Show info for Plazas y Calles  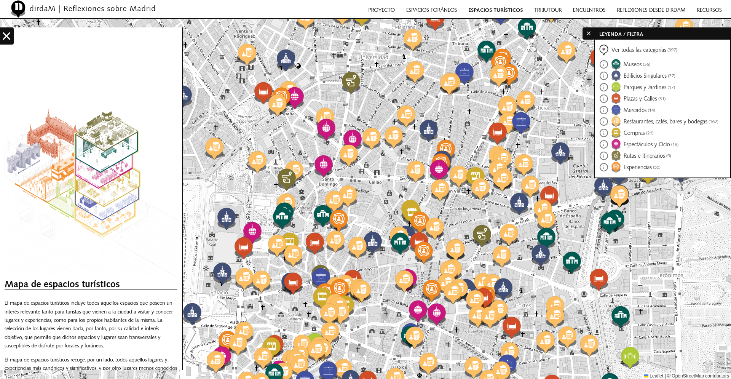point(603,99)
